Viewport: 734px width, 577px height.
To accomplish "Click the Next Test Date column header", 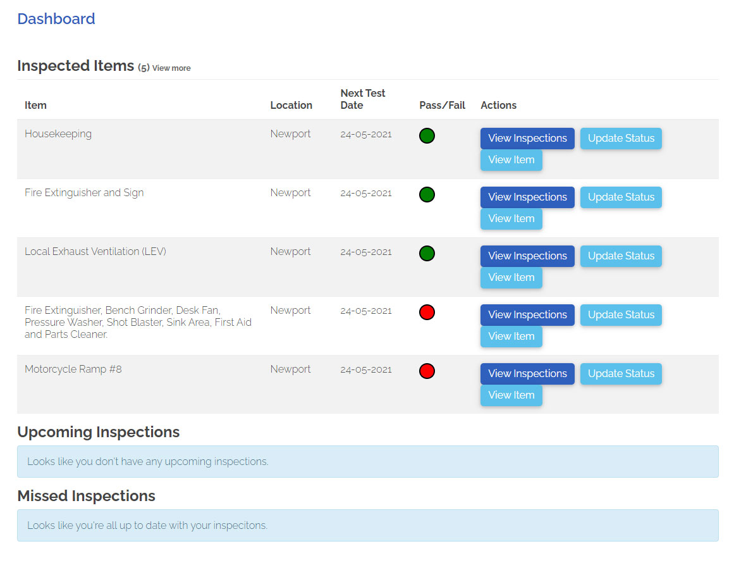I will tap(362, 99).
